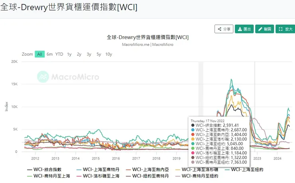Toggle WCI-綜合指數 legend series

pyautogui.click(x=44, y=170)
